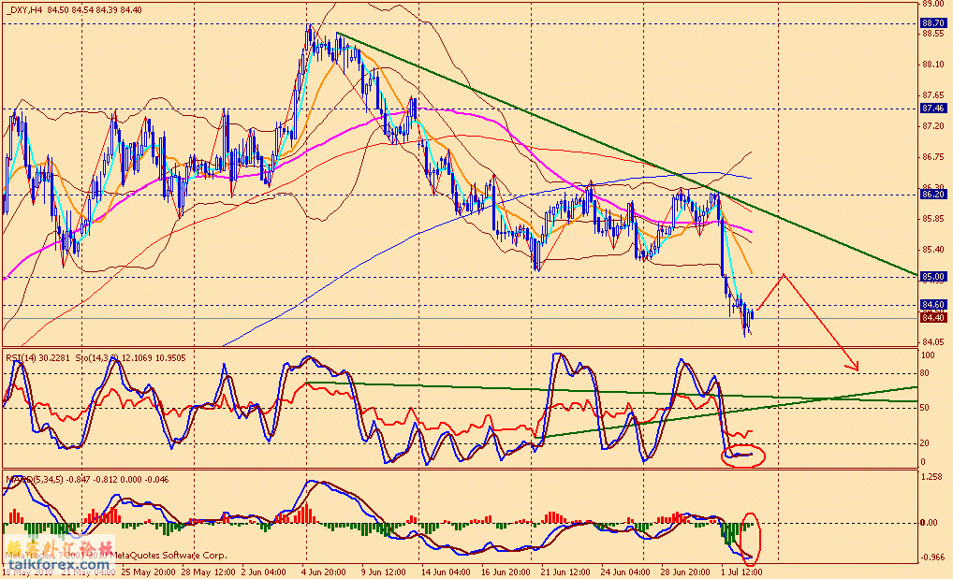Click the 84.05 price axis value

(x=933, y=342)
